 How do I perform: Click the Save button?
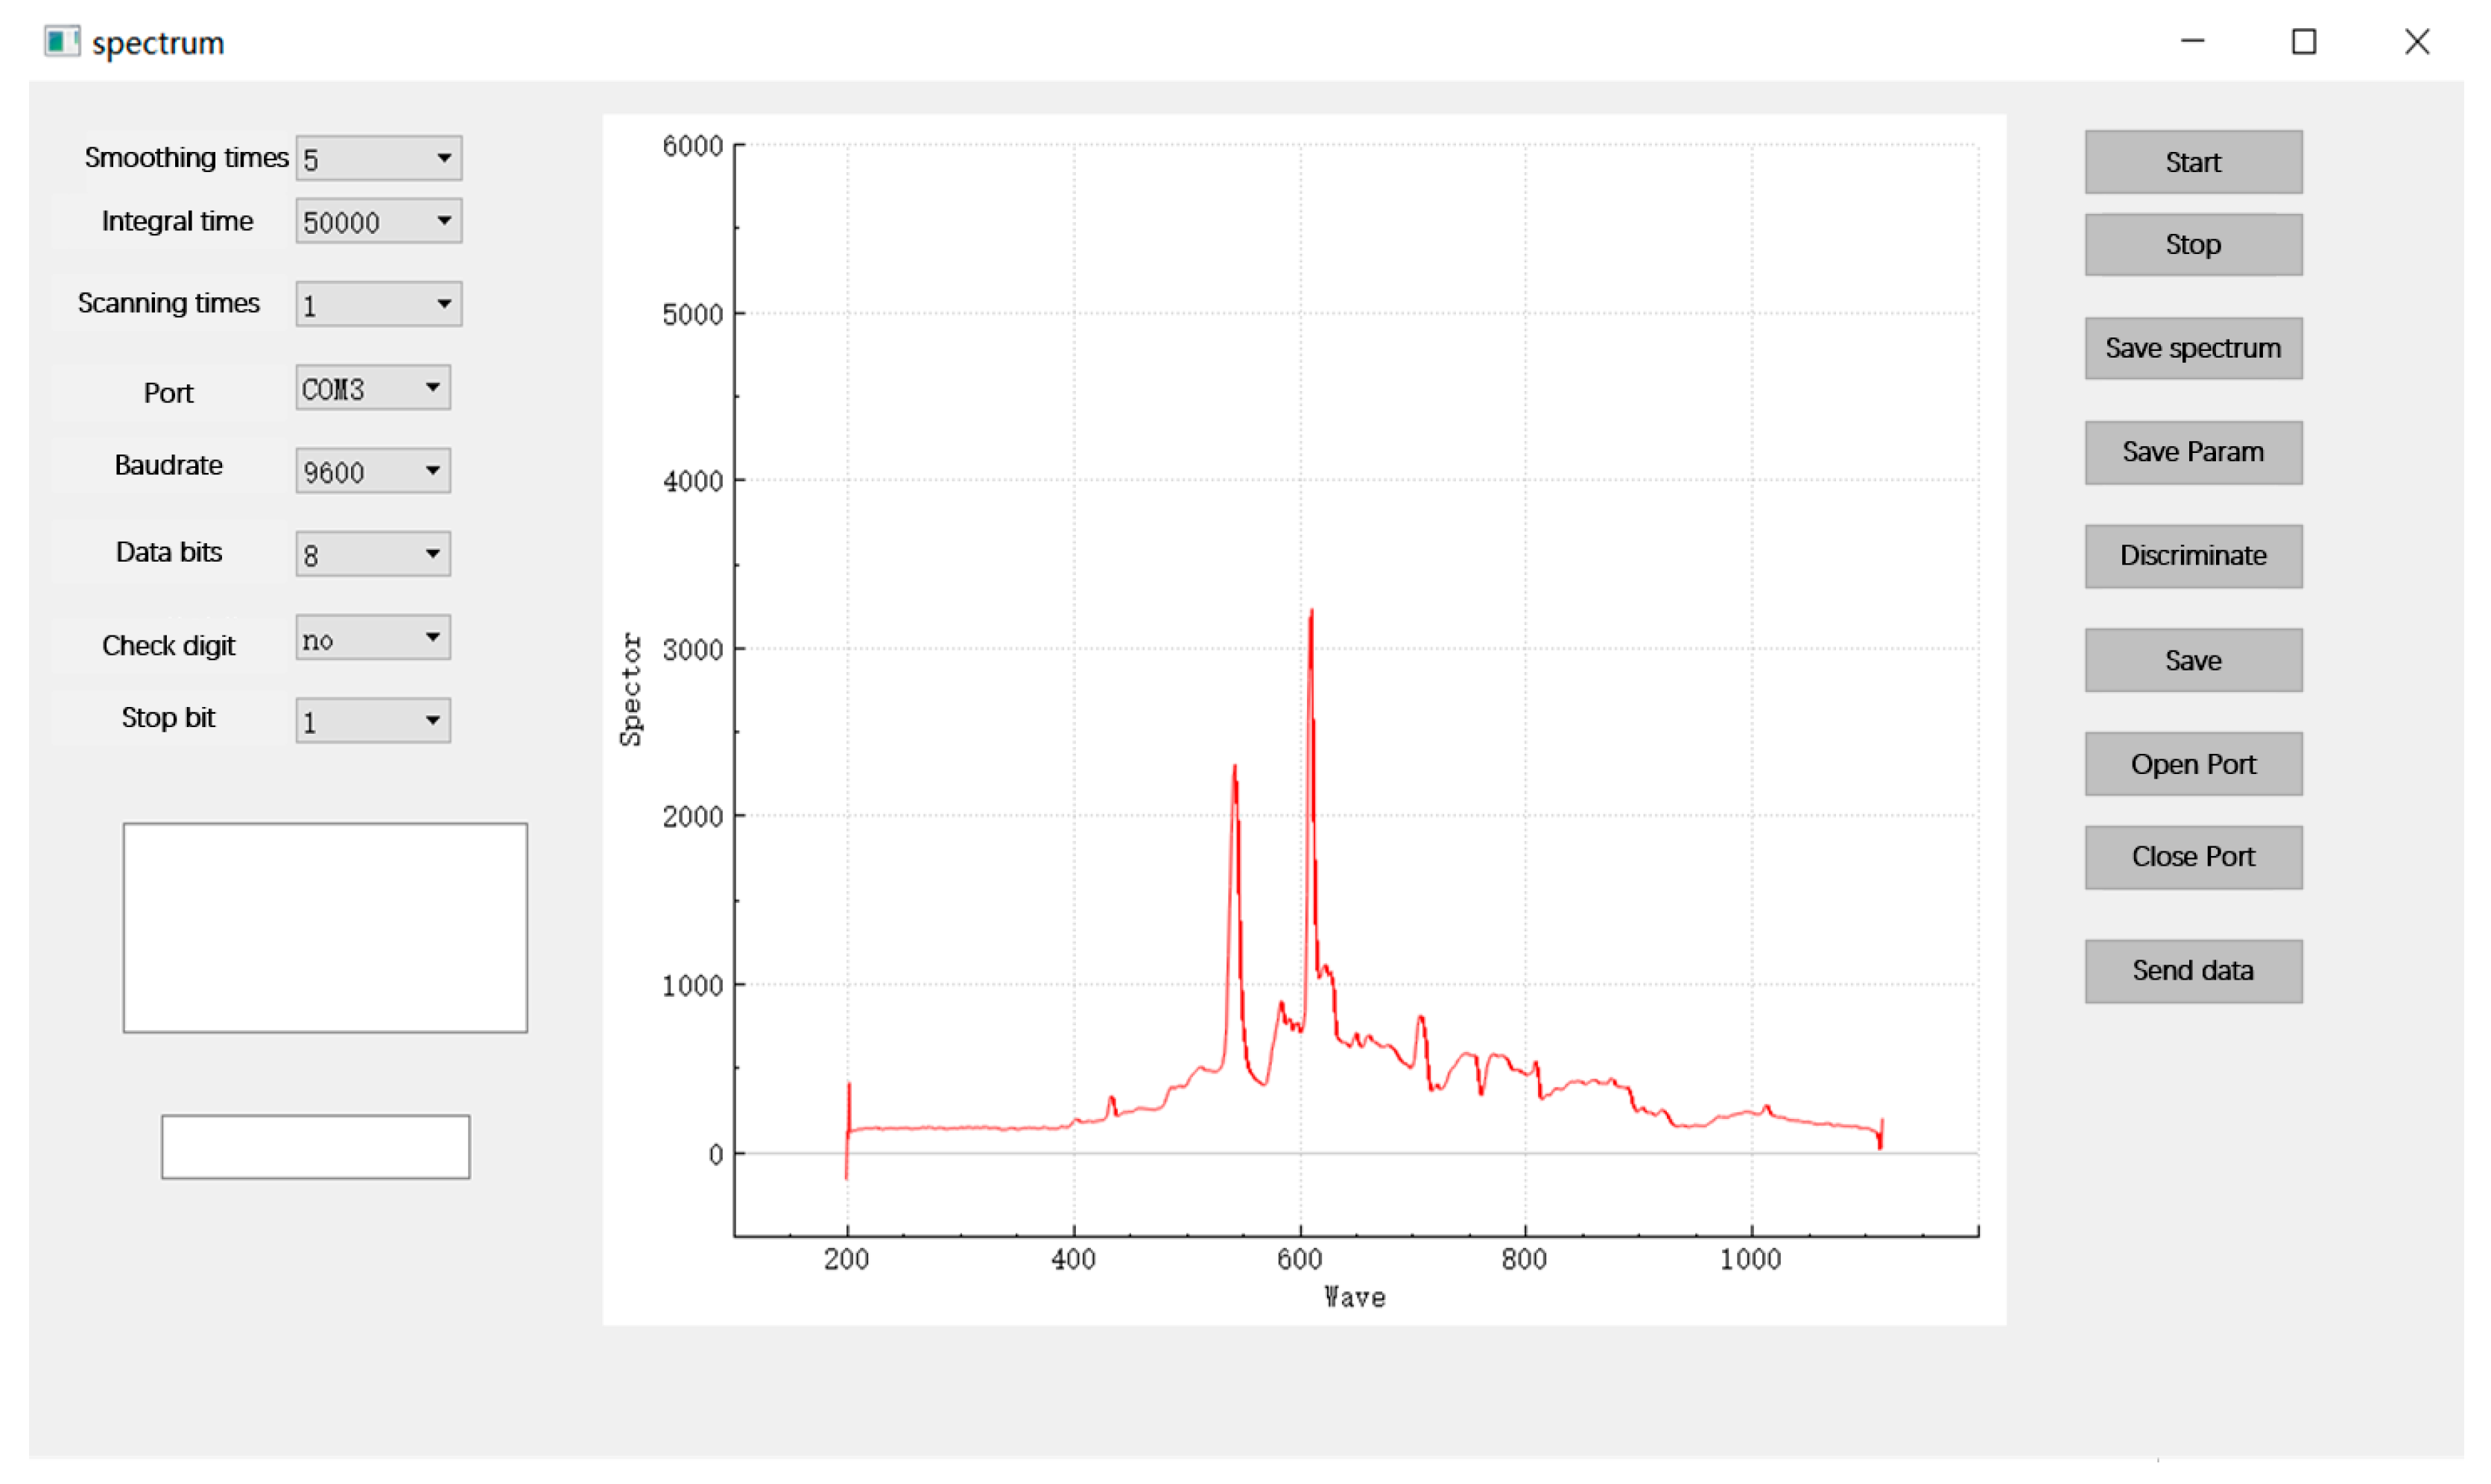(x=2193, y=660)
